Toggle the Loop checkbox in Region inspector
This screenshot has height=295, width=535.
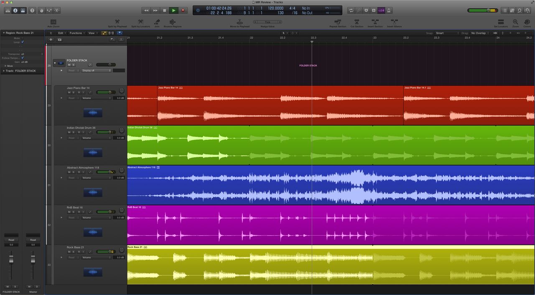pyautogui.click(x=23, y=42)
